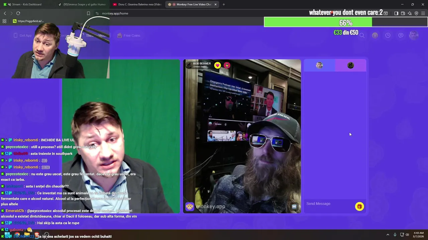
Task: Open the higgsfield.ai bookmark
Action: coord(28,21)
